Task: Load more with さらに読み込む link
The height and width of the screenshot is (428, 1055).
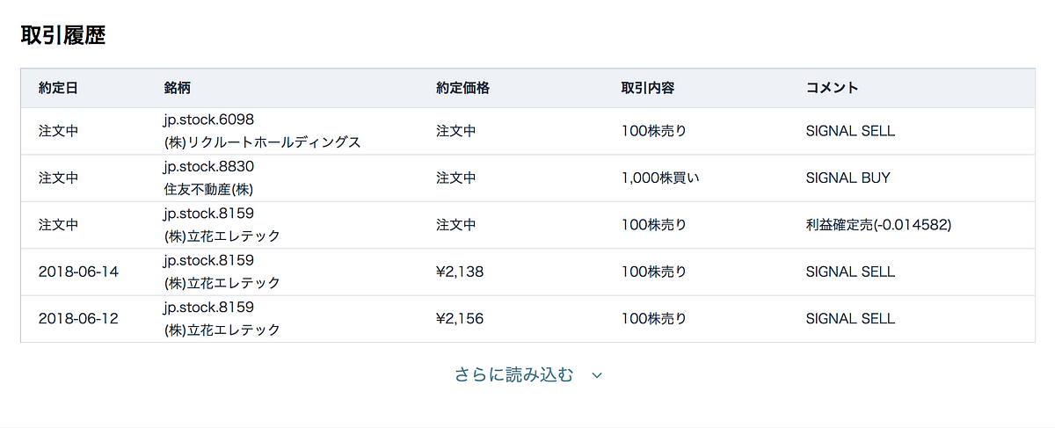Action: tap(513, 374)
